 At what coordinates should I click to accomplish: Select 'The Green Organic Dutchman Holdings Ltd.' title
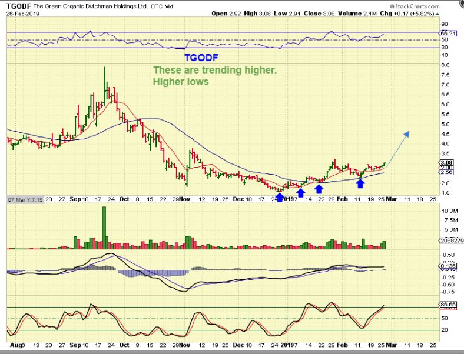[x=90, y=6]
